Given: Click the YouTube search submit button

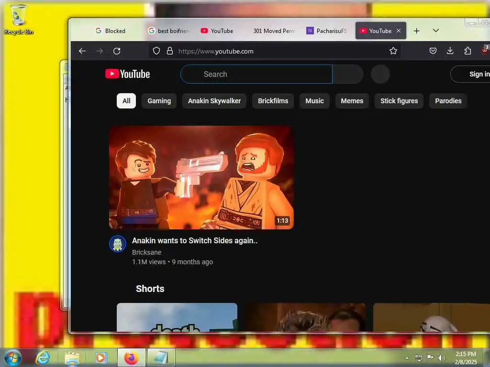Looking at the screenshot, I should (348, 74).
